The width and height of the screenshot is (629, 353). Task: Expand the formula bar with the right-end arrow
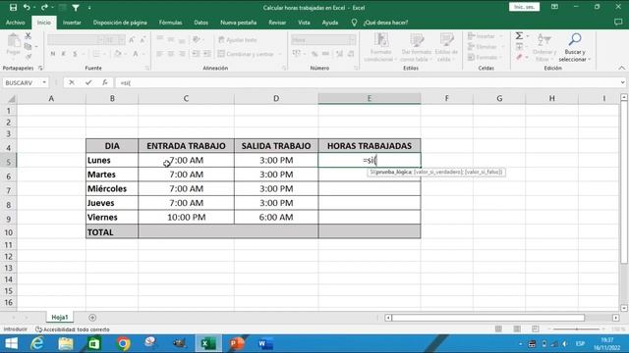click(622, 82)
